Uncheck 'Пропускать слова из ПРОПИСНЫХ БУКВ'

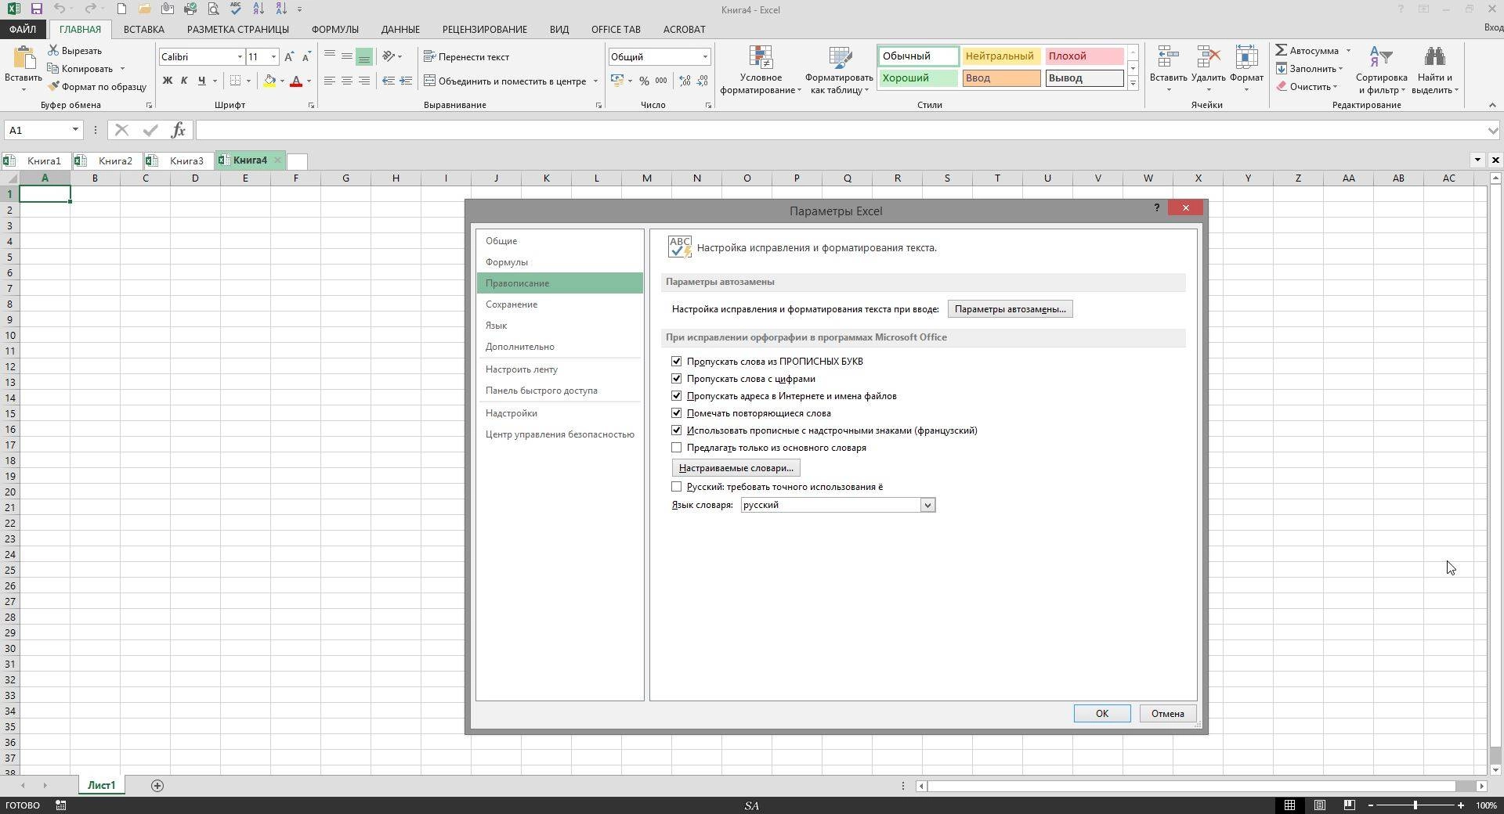point(677,361)
